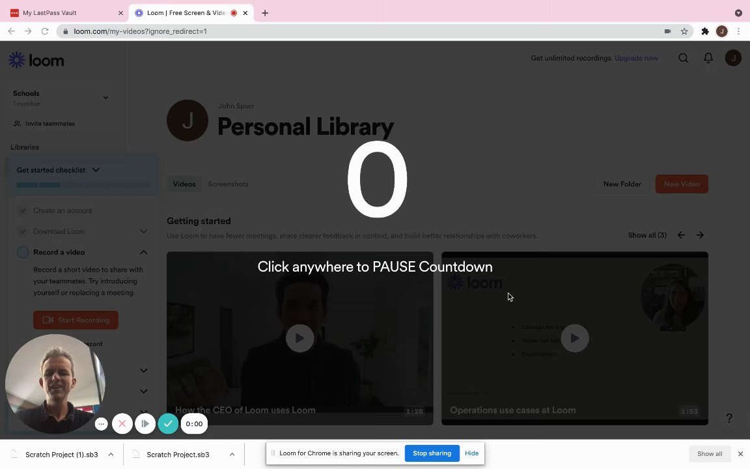The height and width of the screenshot is (469, 750).
Task: Switch to the Screenshots tab
Action: point(228,184)
